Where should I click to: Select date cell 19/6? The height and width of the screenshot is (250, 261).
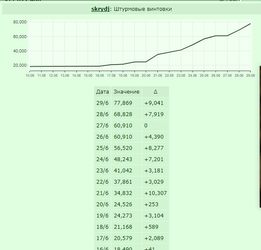pyautogui.click(x=102, y=216)
